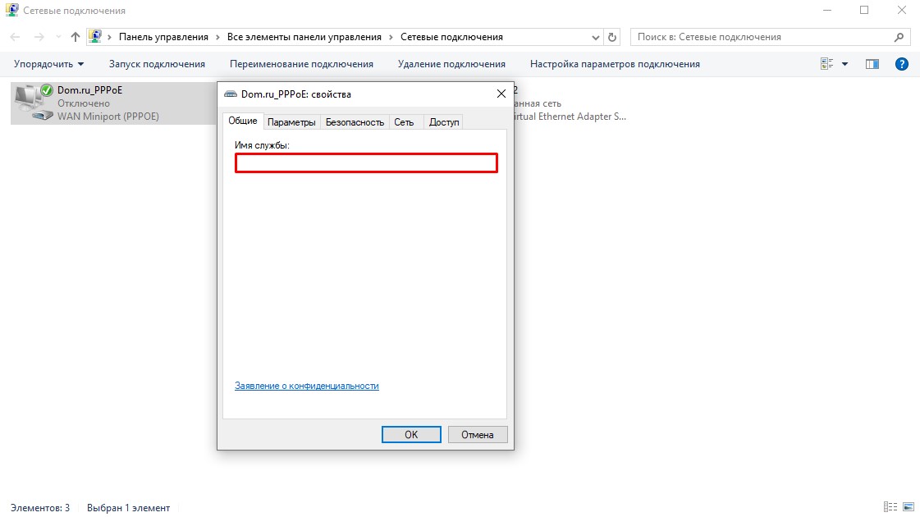Click Удаление подключения in the toolbar
Image resolution: width=920 pixels, height=517 pixels.
click(451, 64)
